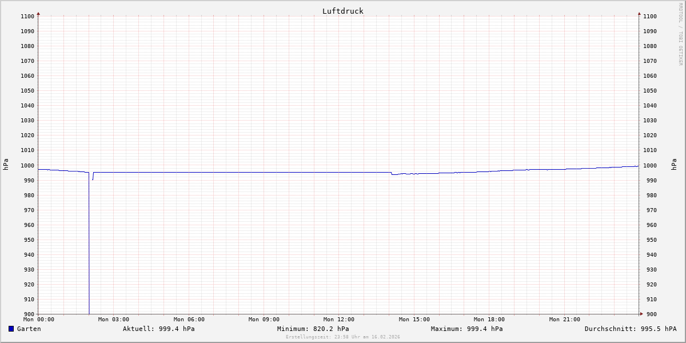Click the vertical hPa label on left side
The image size is (686, 343).
tap(6, 165)
